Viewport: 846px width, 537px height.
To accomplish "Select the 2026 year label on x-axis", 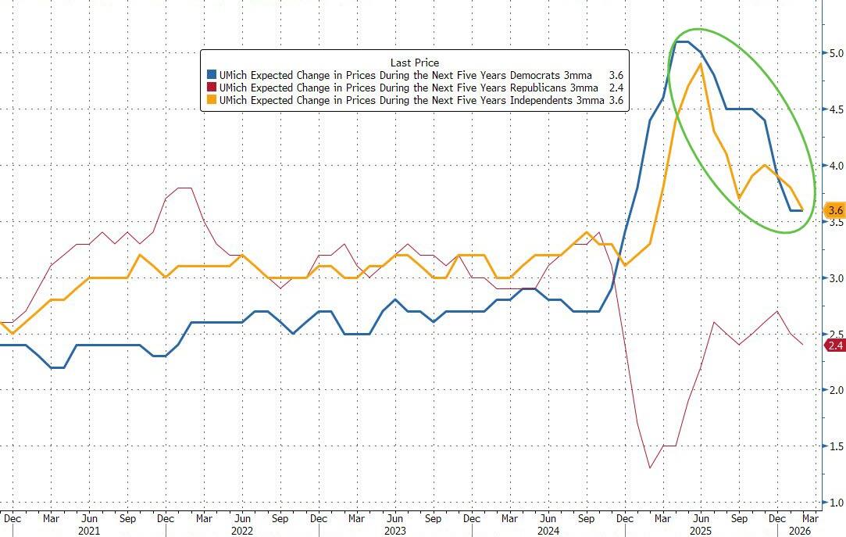I will 801,530.
